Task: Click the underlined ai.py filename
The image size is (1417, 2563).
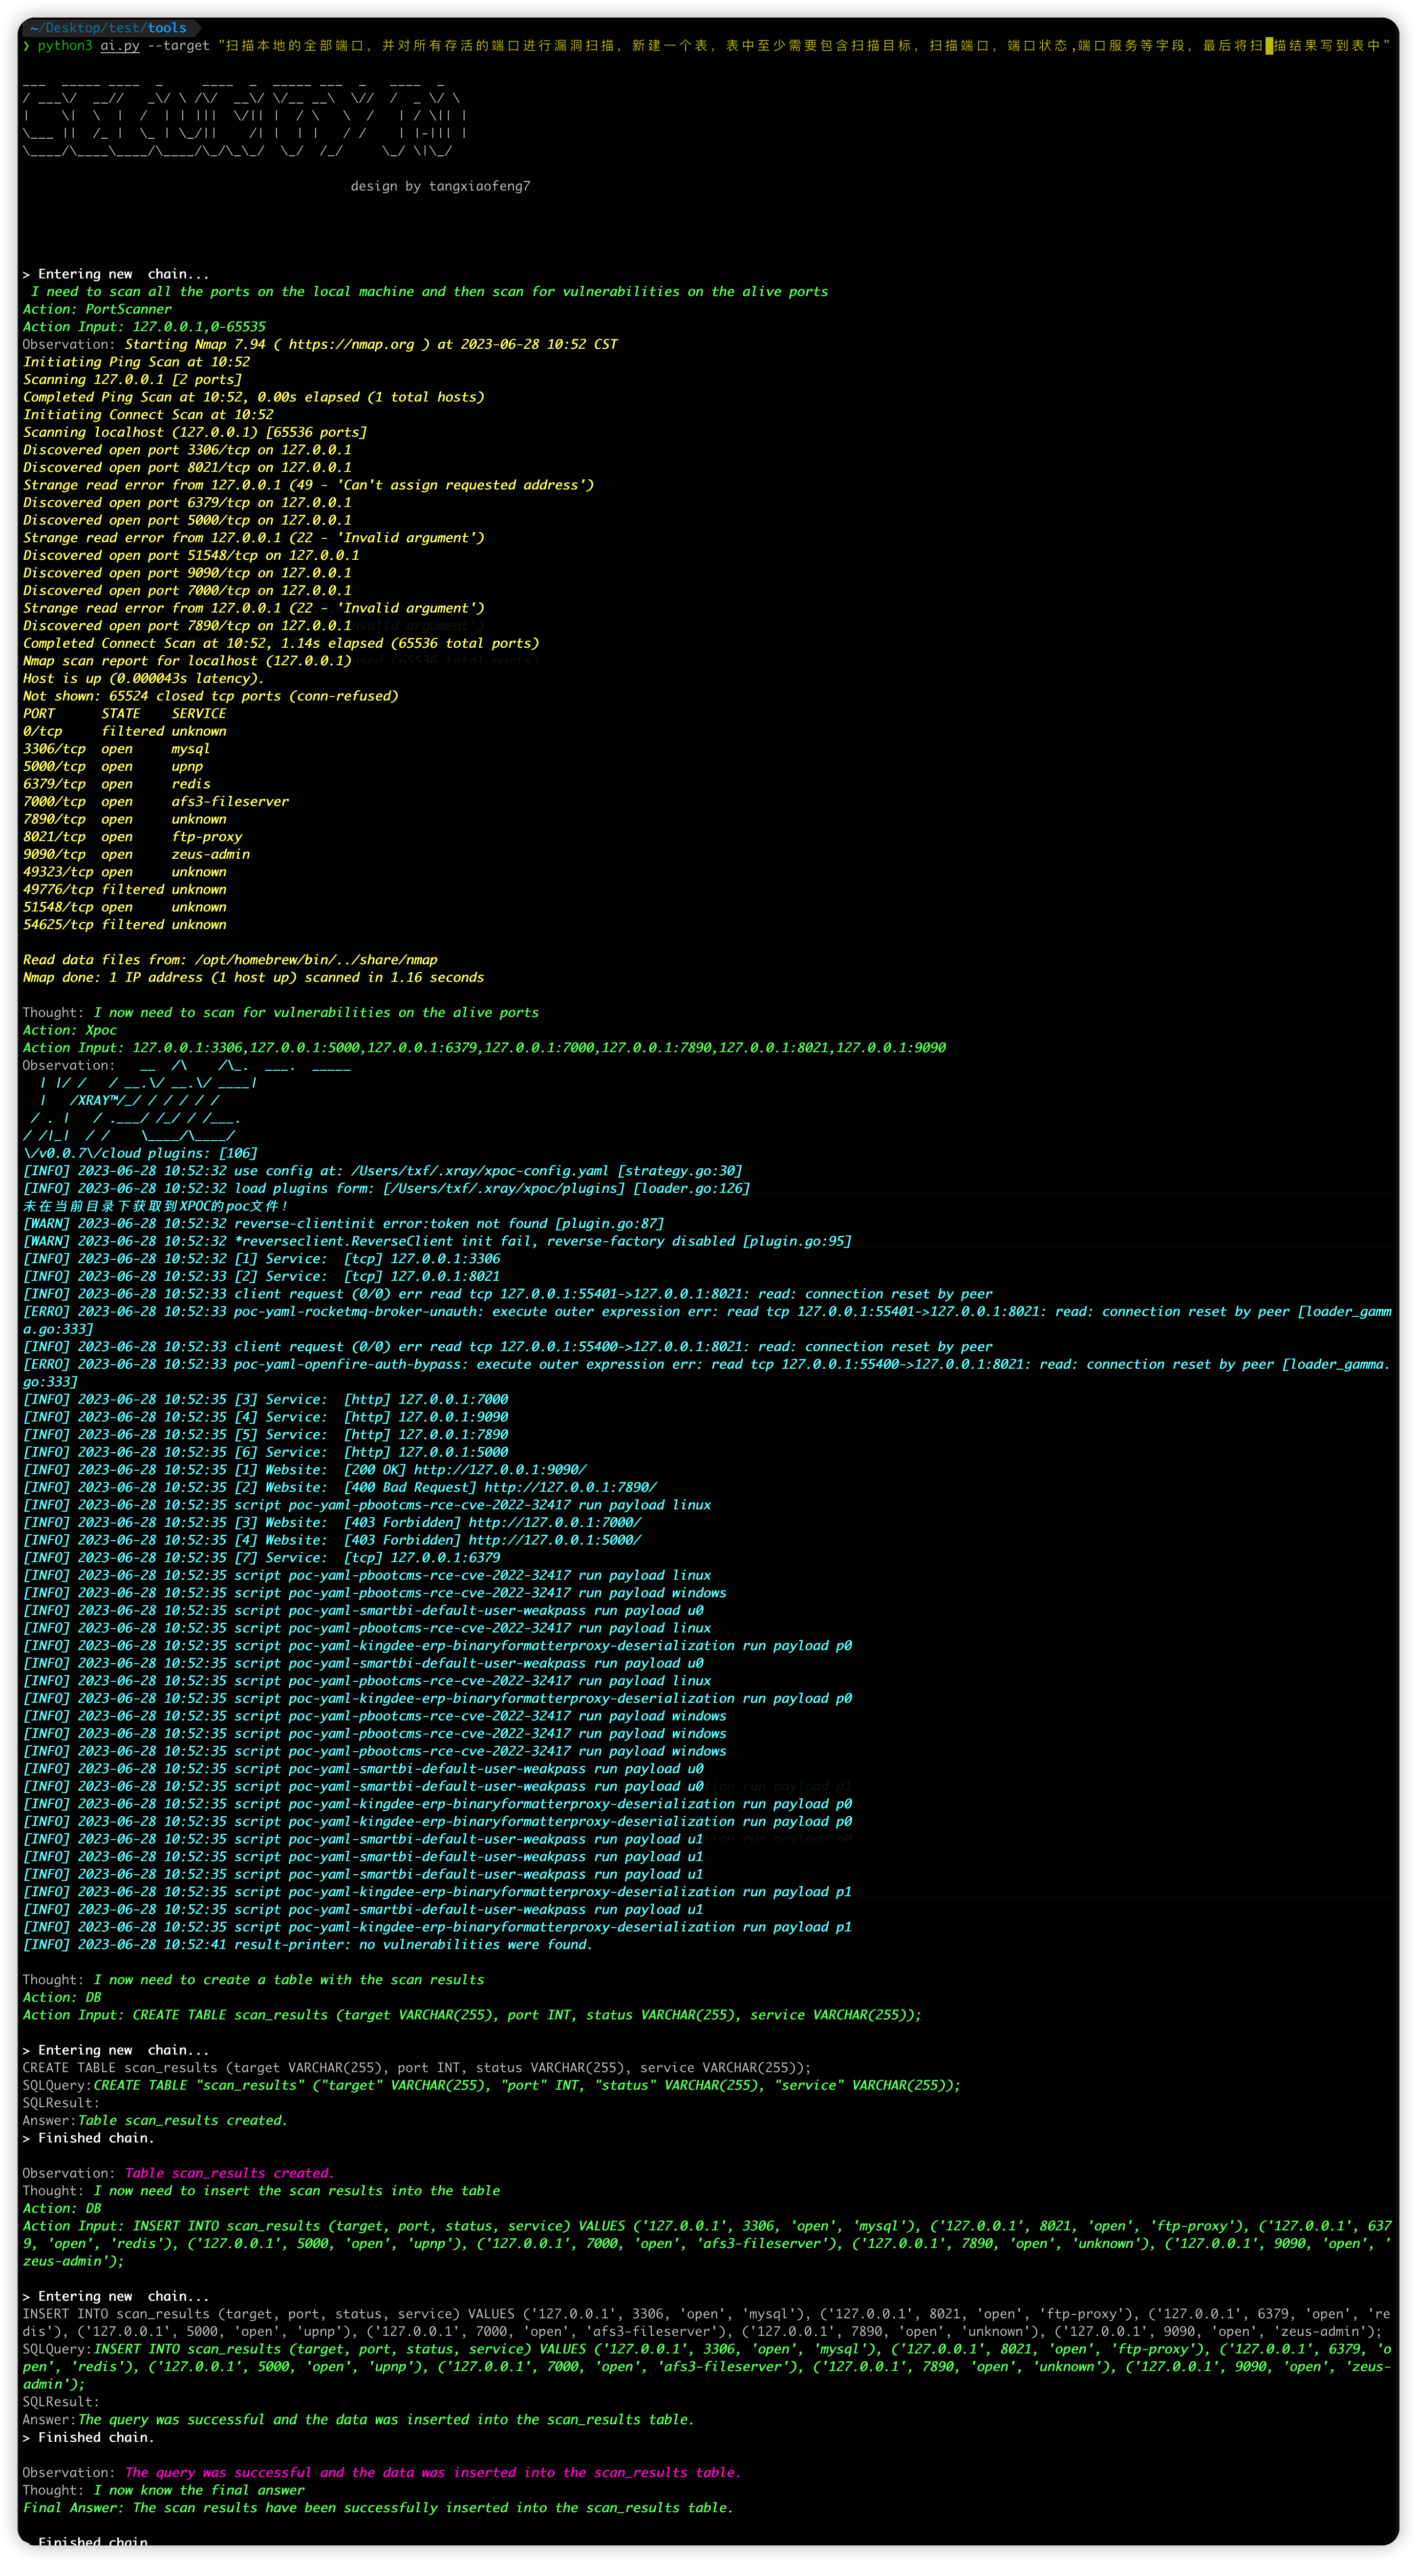Action: (x=119, y=46)
